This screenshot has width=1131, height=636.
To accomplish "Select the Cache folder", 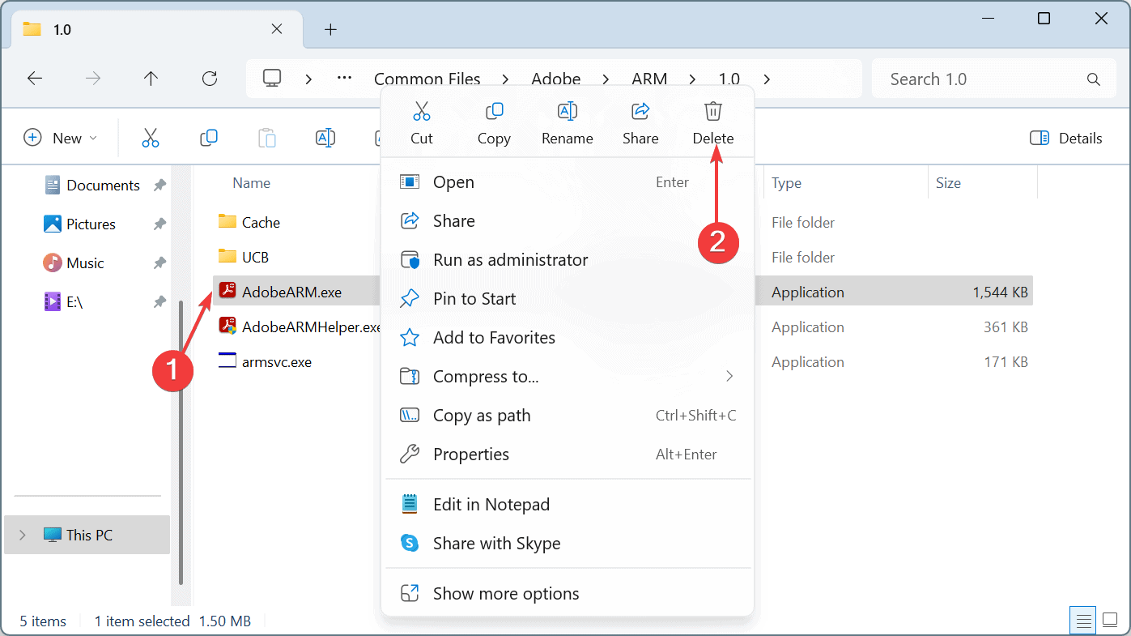I will tap(261, 222).
